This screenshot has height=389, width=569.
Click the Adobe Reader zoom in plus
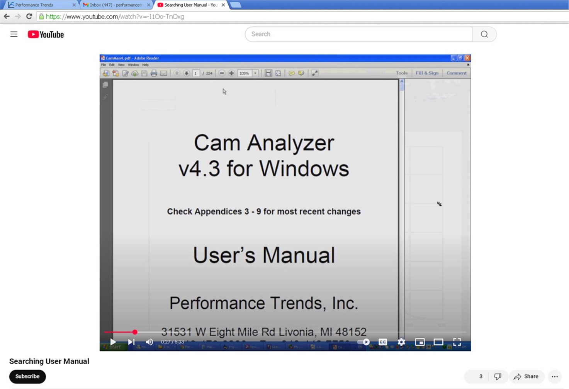point(231,73)
